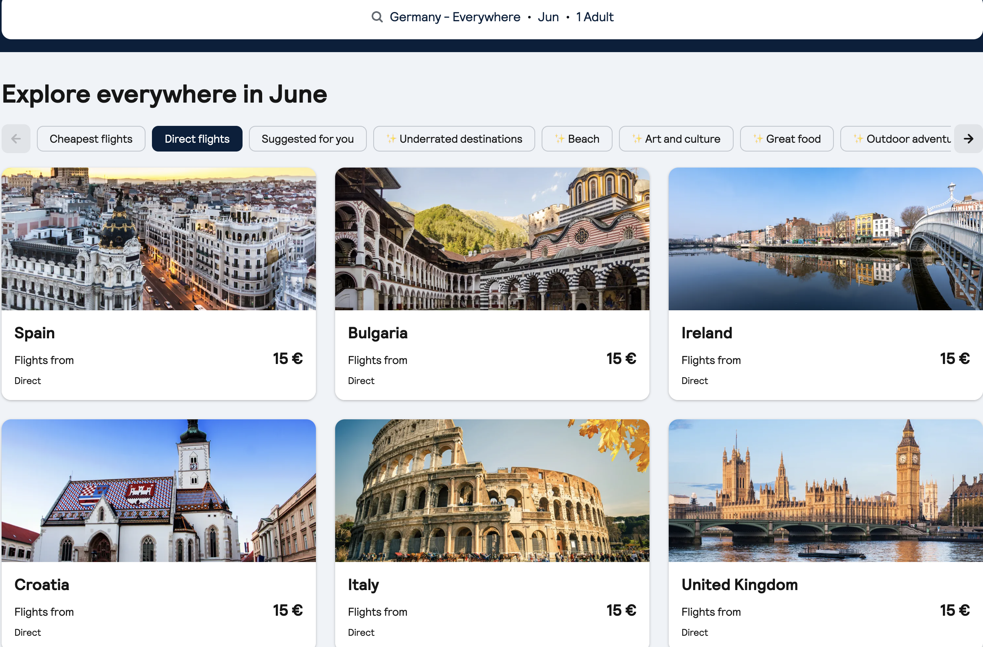Click "Flights from" on the Bulgaria card
The height and width of the screenshot is (647, 983).
(x=378, y=360)
